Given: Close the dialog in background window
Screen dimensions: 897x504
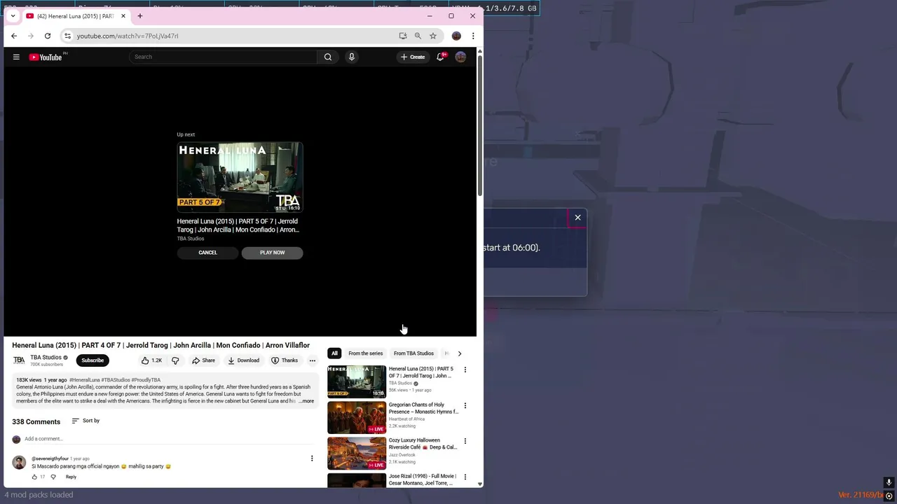Looking at the screenshot, I should 577,218.
